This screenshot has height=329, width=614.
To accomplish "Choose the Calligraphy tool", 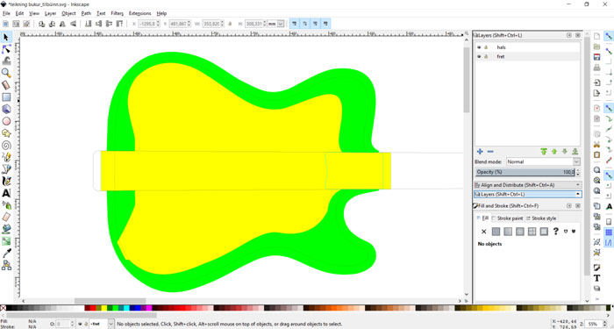I will [6, 182].
